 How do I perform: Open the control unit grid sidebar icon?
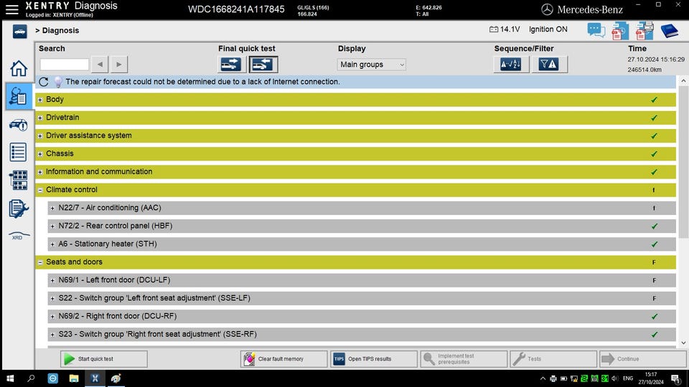pos(19,181)
